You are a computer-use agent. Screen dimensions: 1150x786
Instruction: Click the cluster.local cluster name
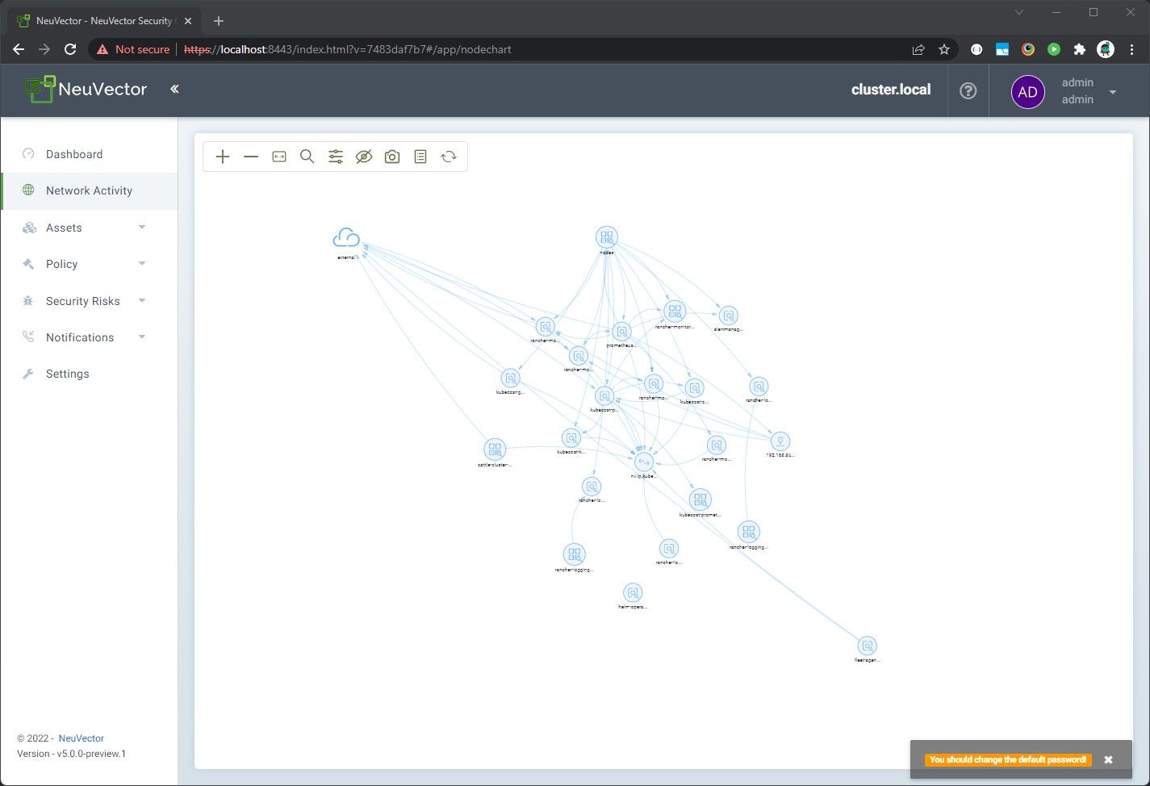click(x=891, y=90)
